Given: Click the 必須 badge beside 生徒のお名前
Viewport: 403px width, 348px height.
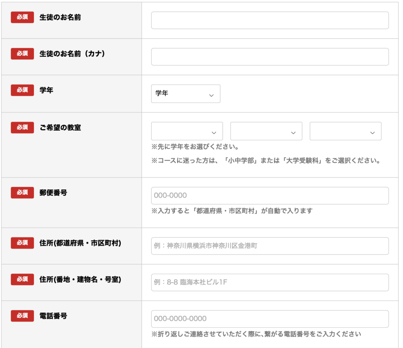Looking at the screenshot, I should click(22, 18).
